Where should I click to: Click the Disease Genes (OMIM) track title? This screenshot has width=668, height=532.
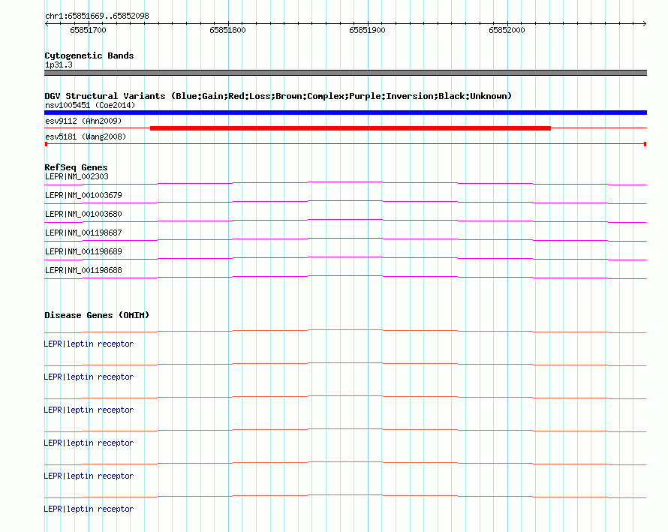click(97, 315)
